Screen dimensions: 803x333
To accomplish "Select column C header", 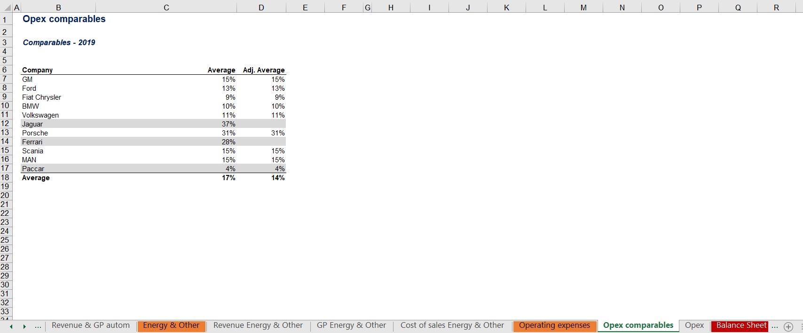I will [x=166, y=8].
